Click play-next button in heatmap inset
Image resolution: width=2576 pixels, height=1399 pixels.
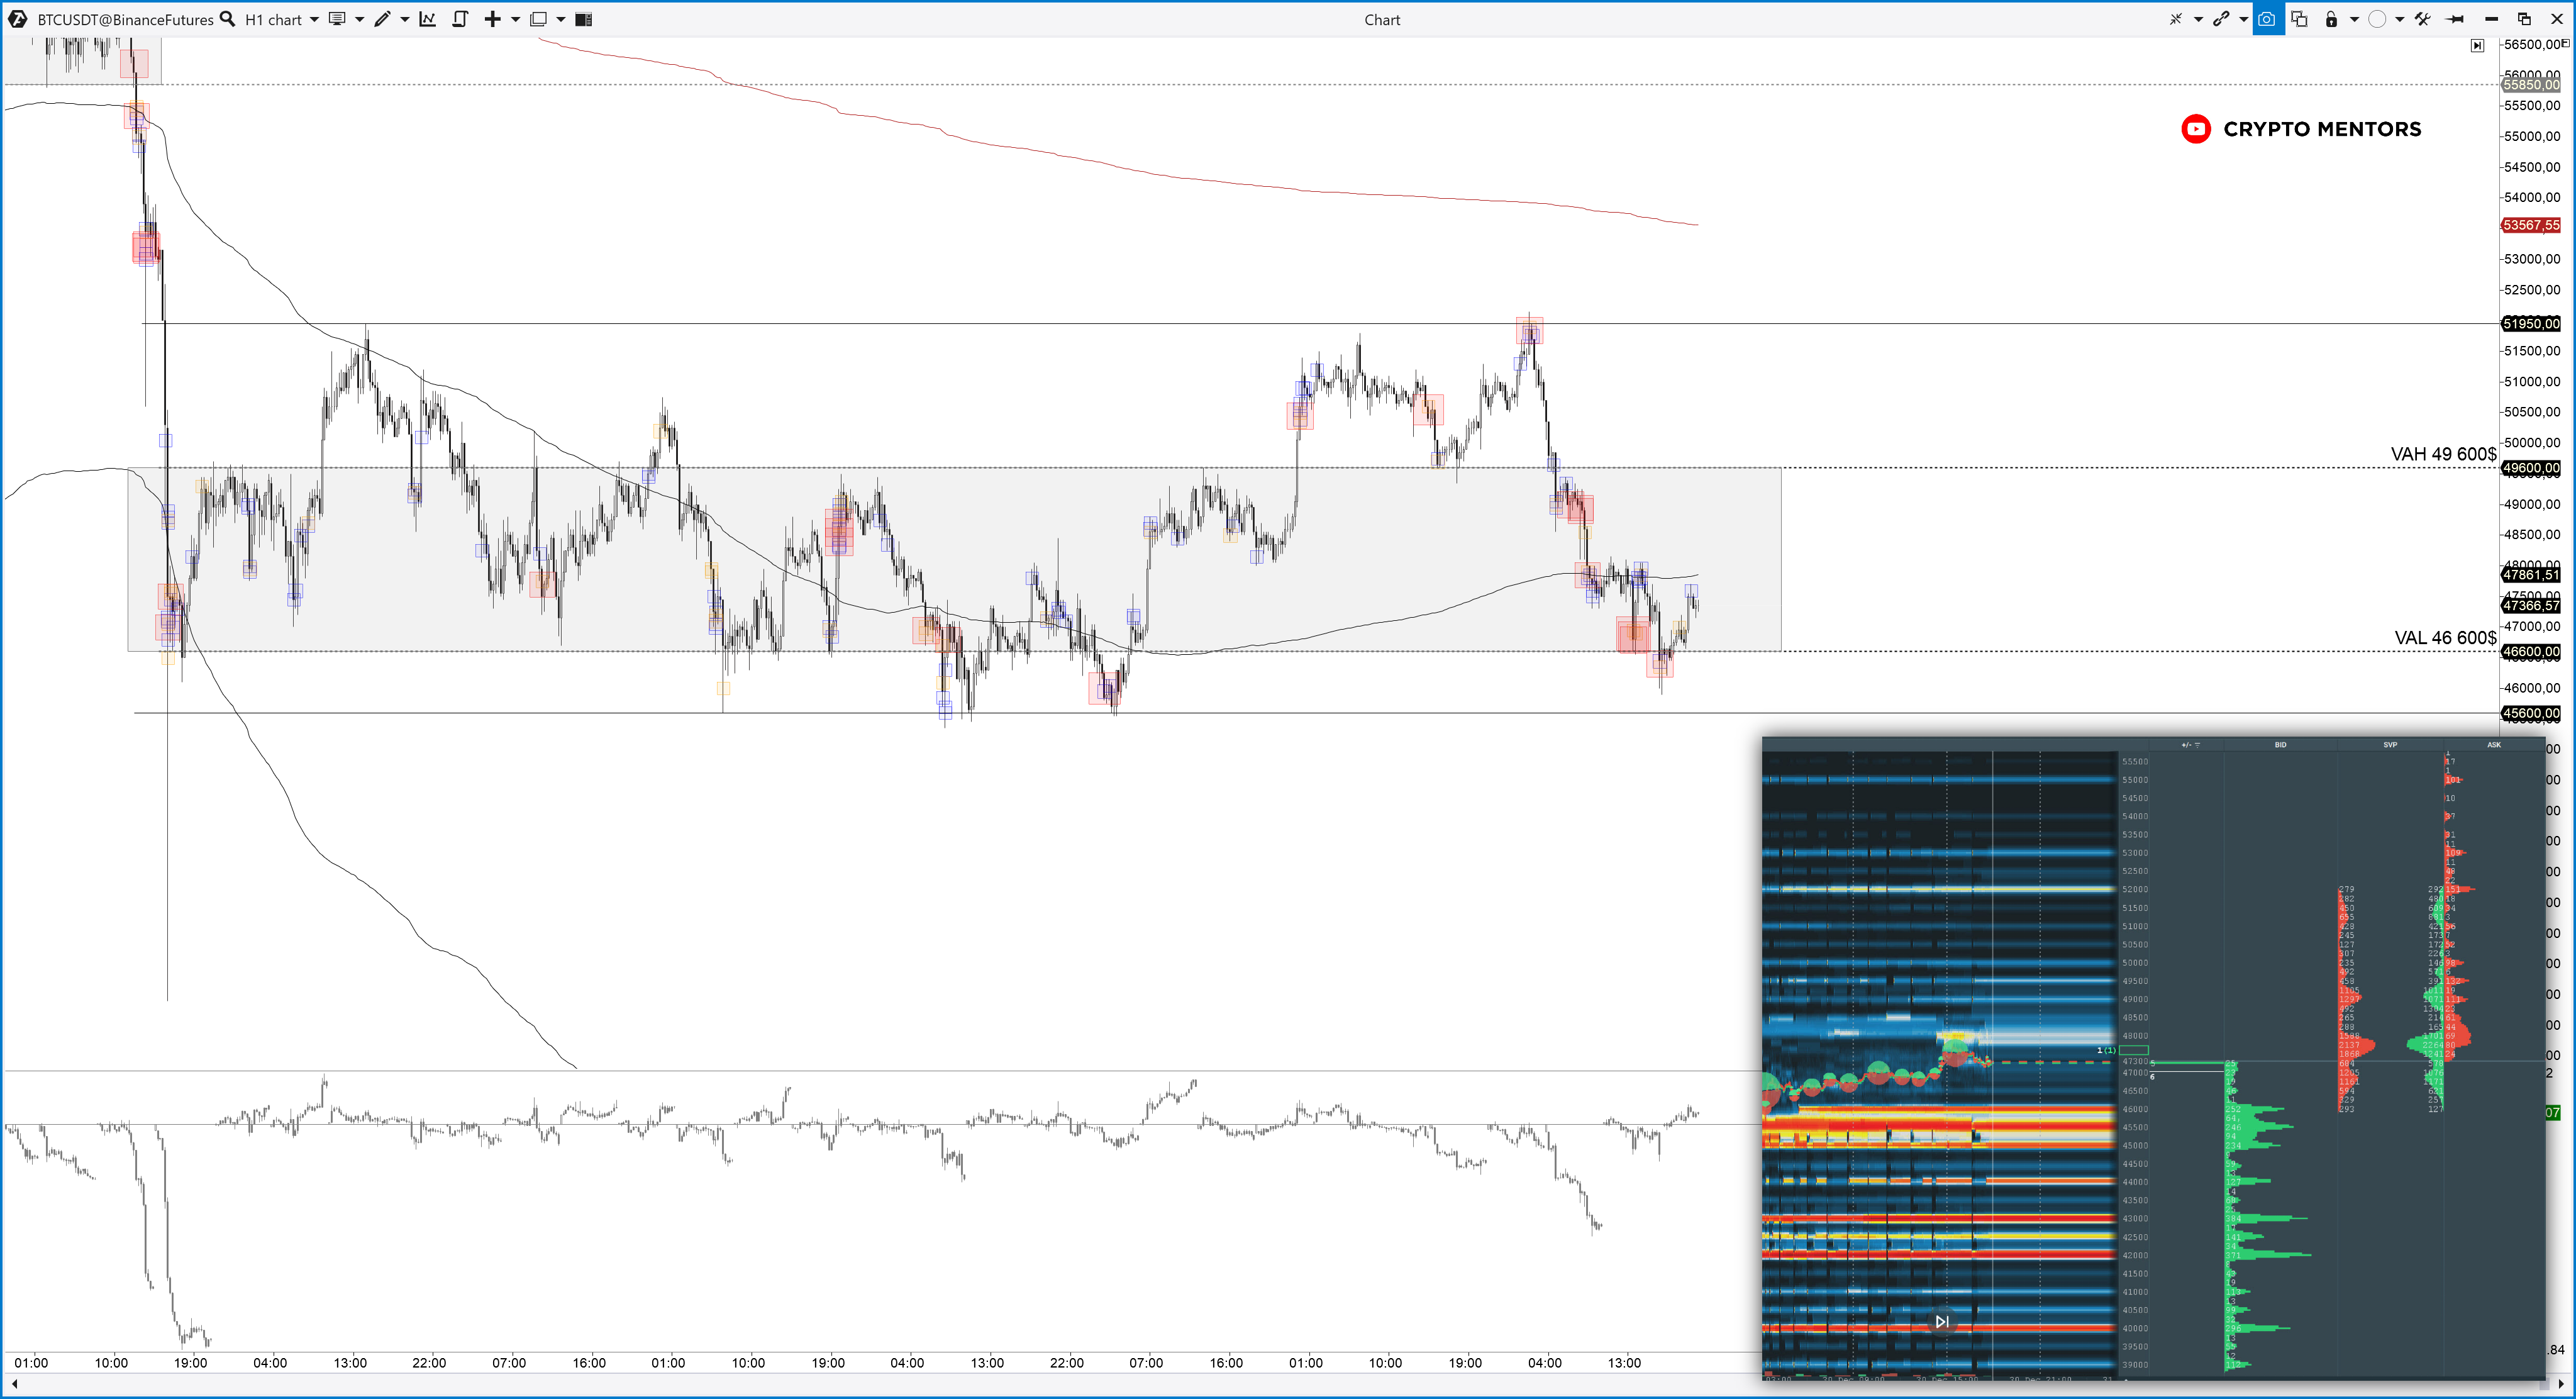click(1941, 1321)
